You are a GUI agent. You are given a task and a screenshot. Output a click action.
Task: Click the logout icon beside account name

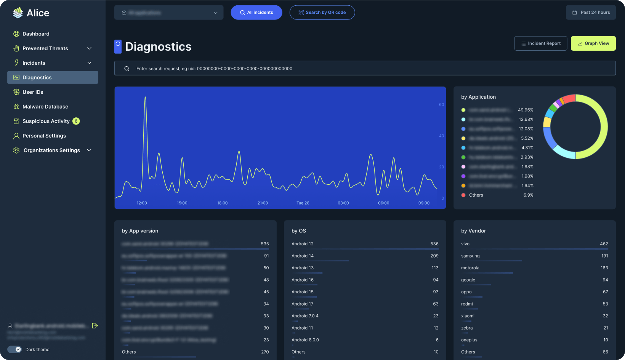(95, 326)
